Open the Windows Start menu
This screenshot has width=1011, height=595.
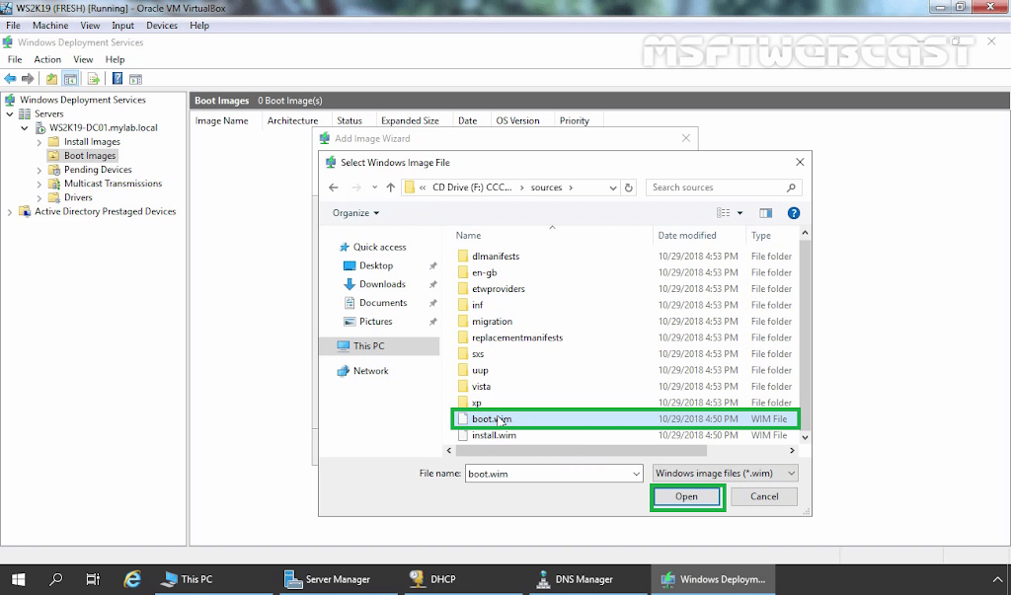pyautogui.click(x=18, y=579)
